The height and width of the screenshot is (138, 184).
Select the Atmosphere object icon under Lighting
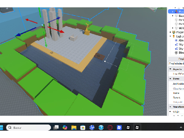tap(176, 40)
